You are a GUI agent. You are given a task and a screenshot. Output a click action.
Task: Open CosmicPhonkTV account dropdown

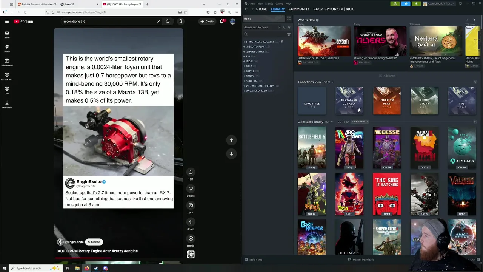(x=440, y=3)
